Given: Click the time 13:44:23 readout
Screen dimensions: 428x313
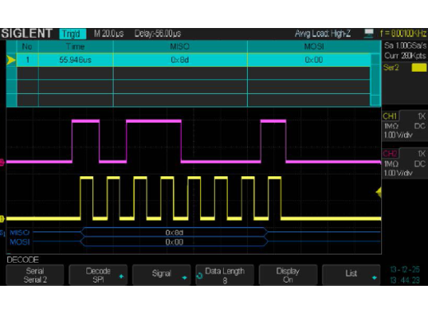Looking at the screenshot, I should (x=405, y=280).
